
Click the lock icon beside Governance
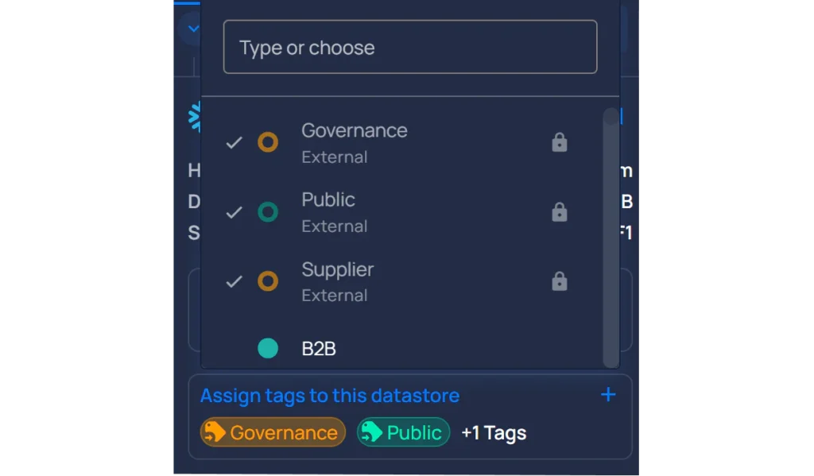tap(559, 142)
